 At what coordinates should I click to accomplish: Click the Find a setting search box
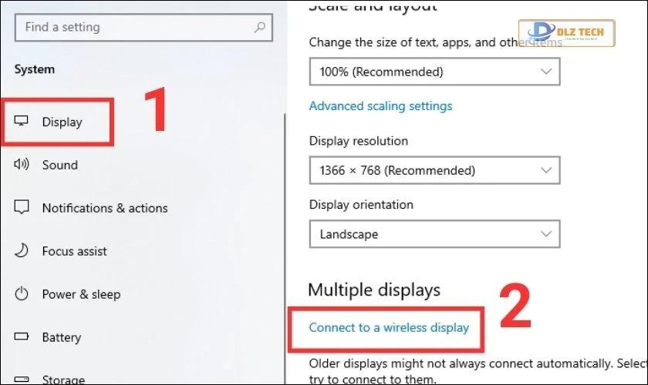click(x=143, y=28)
